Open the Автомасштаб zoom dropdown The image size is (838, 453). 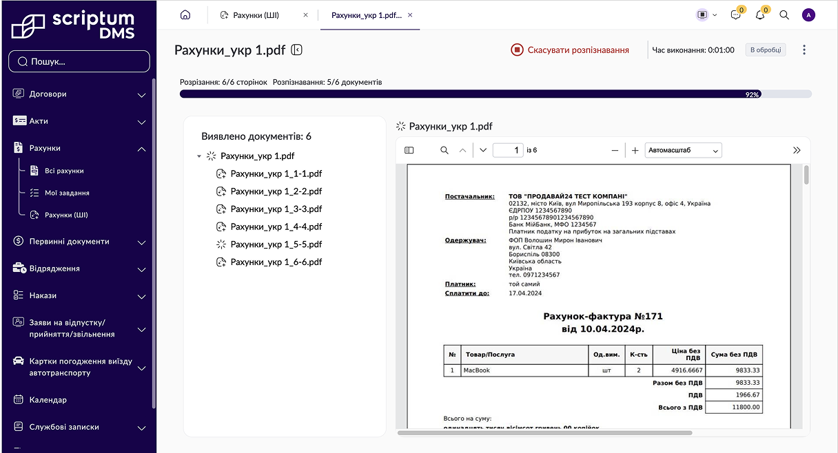tap(683, 150)
